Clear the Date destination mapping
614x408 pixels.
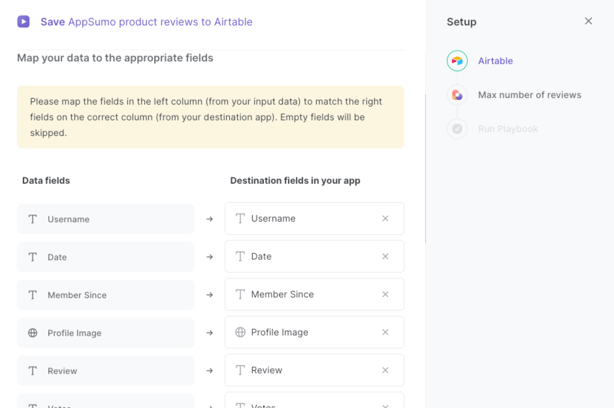coord(385,256)
